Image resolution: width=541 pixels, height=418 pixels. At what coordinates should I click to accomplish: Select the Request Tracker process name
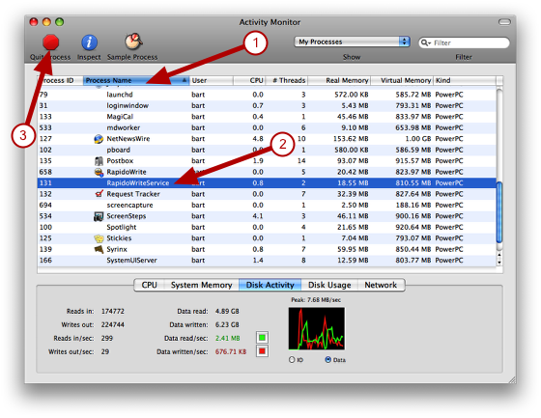pos(133,194)
